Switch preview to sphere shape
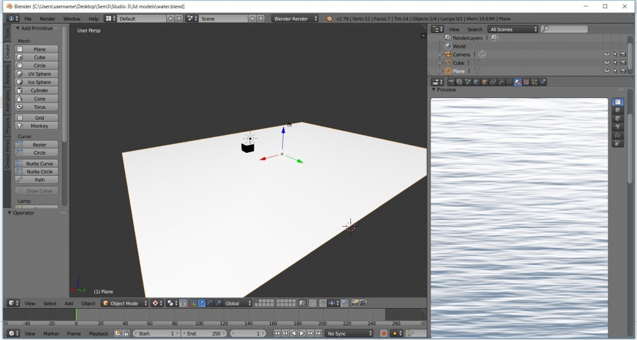Viewport: 637px width, 340px height. click(x=617, y=110)
